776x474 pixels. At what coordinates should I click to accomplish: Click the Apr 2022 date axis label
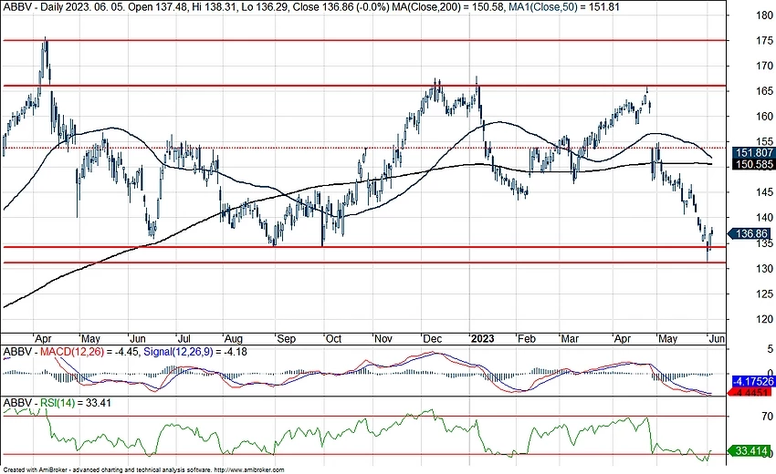coord(43,339)
